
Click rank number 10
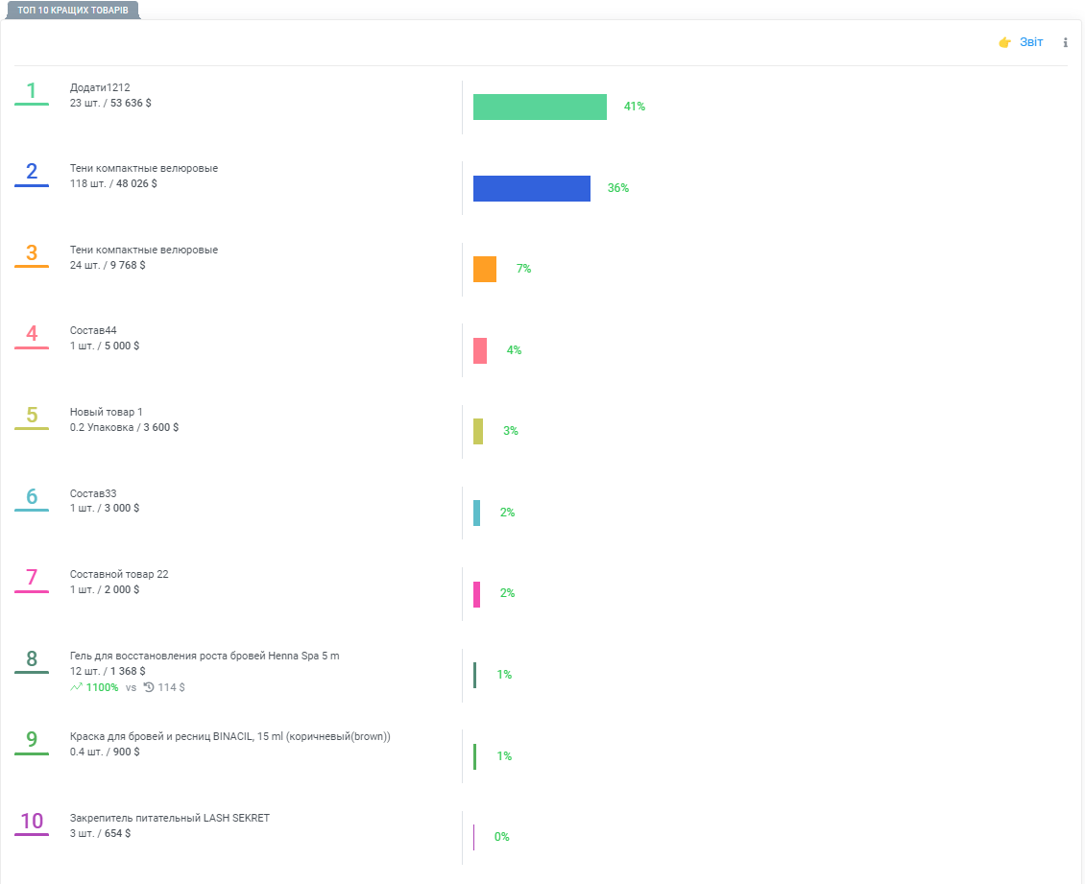pos(31,821)
